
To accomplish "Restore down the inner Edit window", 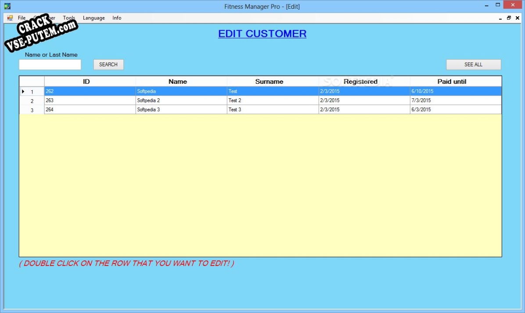I will pos(509,18).
